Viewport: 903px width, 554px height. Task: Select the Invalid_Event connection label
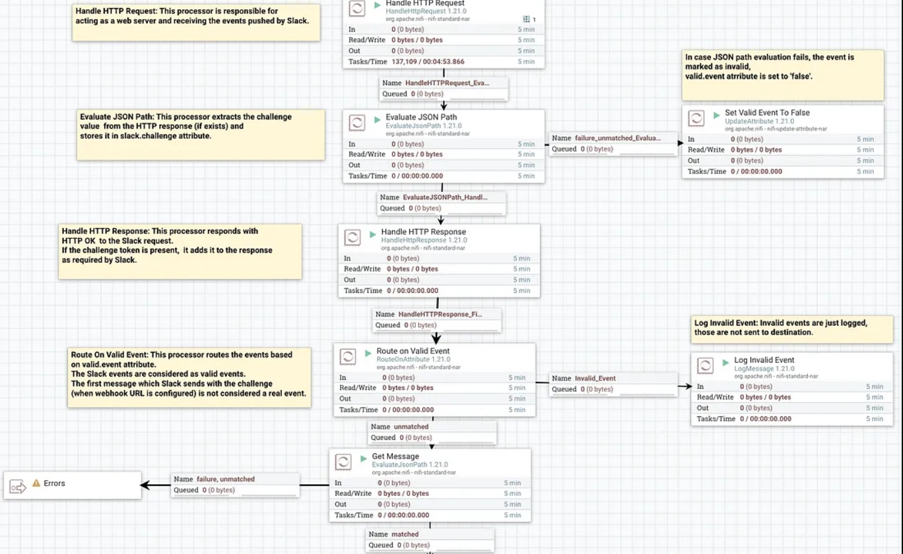pyautogui.click(x=613, y=384)
